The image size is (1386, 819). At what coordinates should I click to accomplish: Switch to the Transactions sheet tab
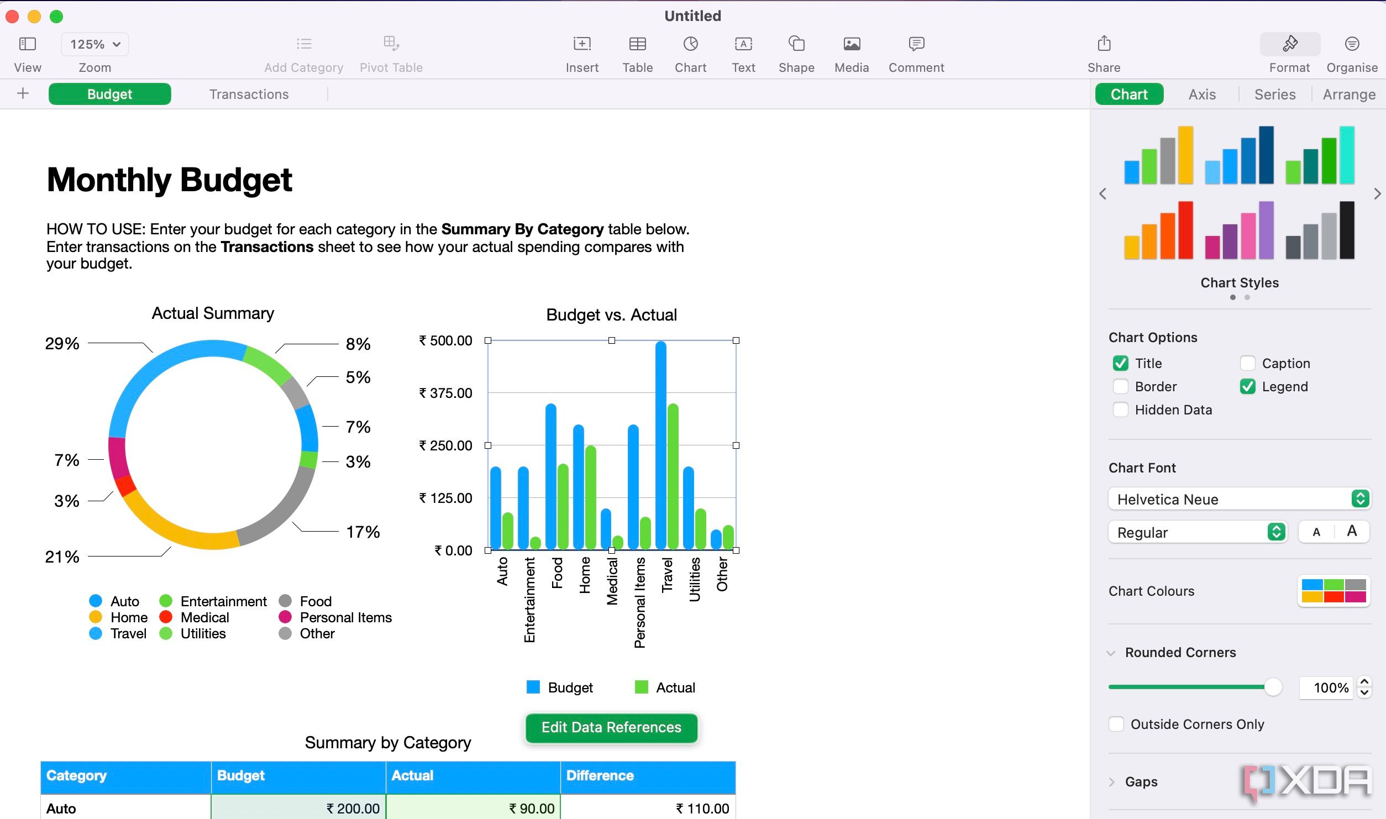click(249, 95)
